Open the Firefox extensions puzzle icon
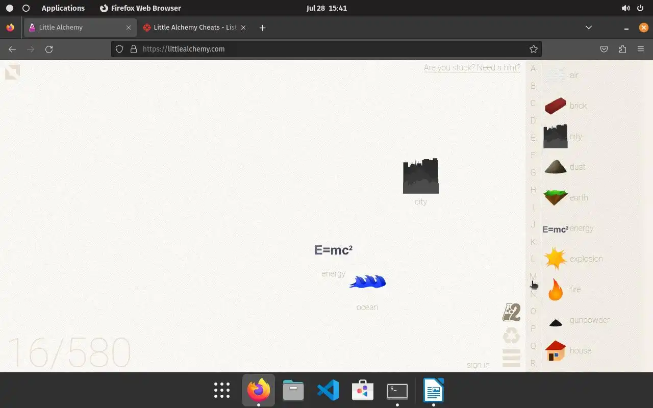This screenshot has width=653, height=408. click(x=622, y=49)
